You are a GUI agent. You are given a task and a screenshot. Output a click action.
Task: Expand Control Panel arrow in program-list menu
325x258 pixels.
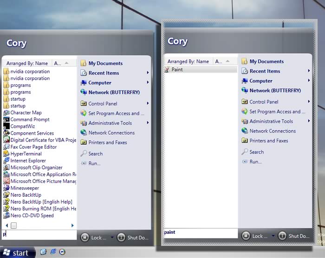(148, 103)
